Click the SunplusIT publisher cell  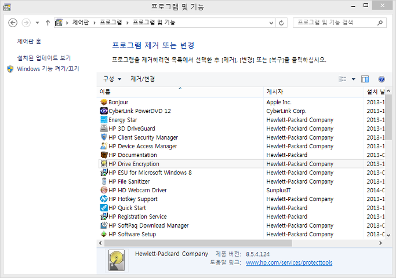coord(278,190)
